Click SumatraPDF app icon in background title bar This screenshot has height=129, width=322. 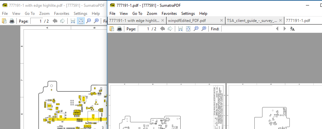pyautogui.click(x=5, y=5)
